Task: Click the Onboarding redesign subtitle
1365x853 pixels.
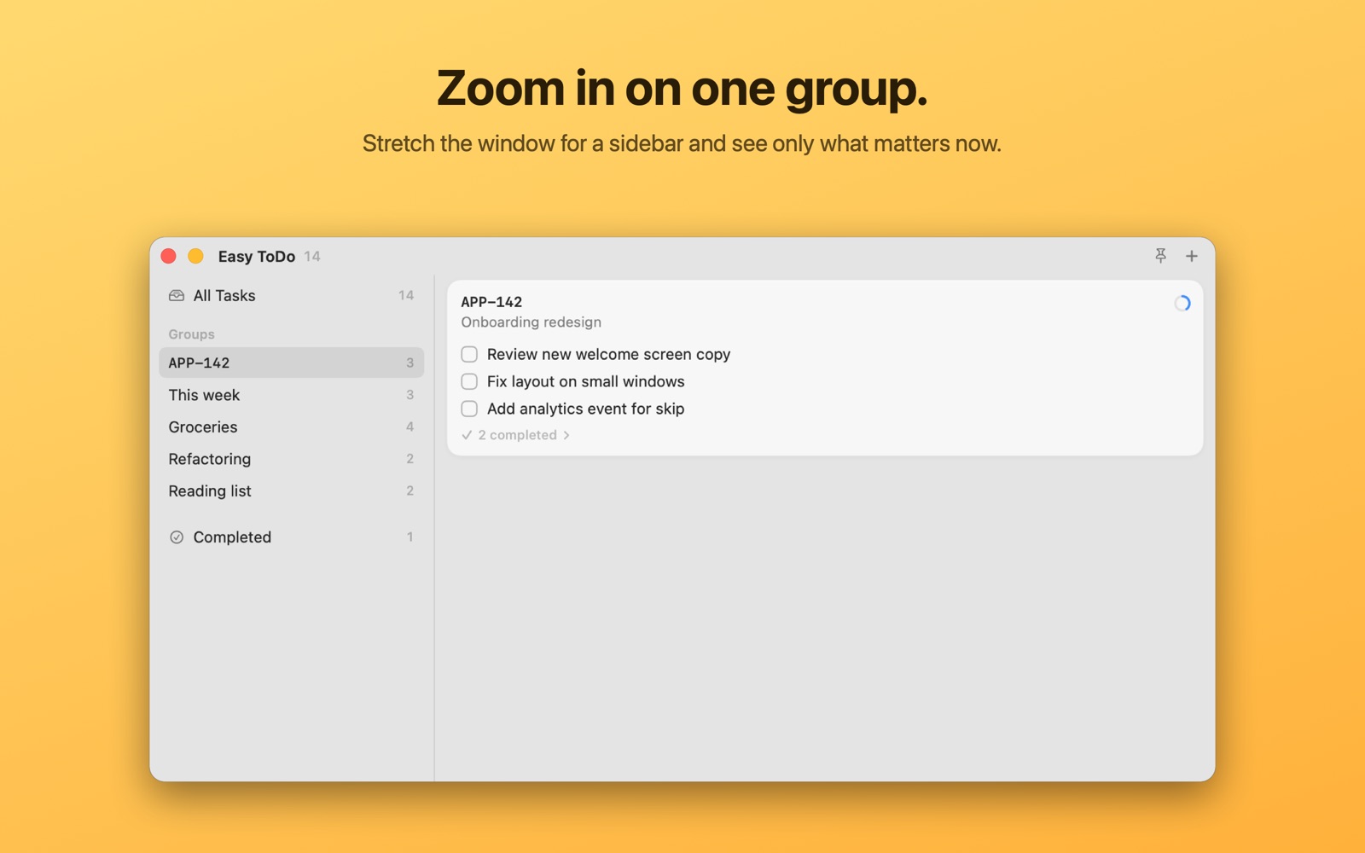Action: click(x=531, y=322)
